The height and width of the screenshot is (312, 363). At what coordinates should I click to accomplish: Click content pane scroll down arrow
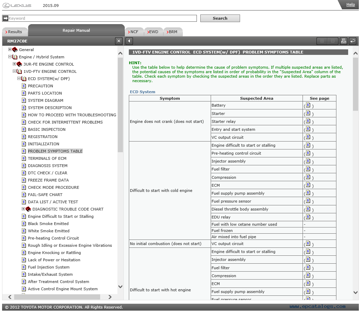click(356, 292)
